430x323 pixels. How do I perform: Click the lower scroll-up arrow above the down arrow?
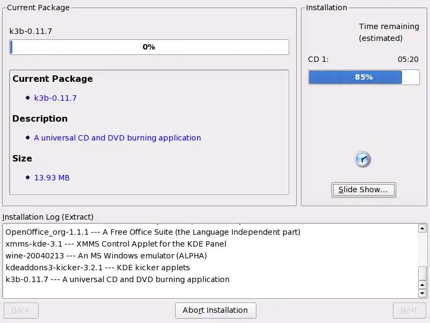[x=422, y=285]
